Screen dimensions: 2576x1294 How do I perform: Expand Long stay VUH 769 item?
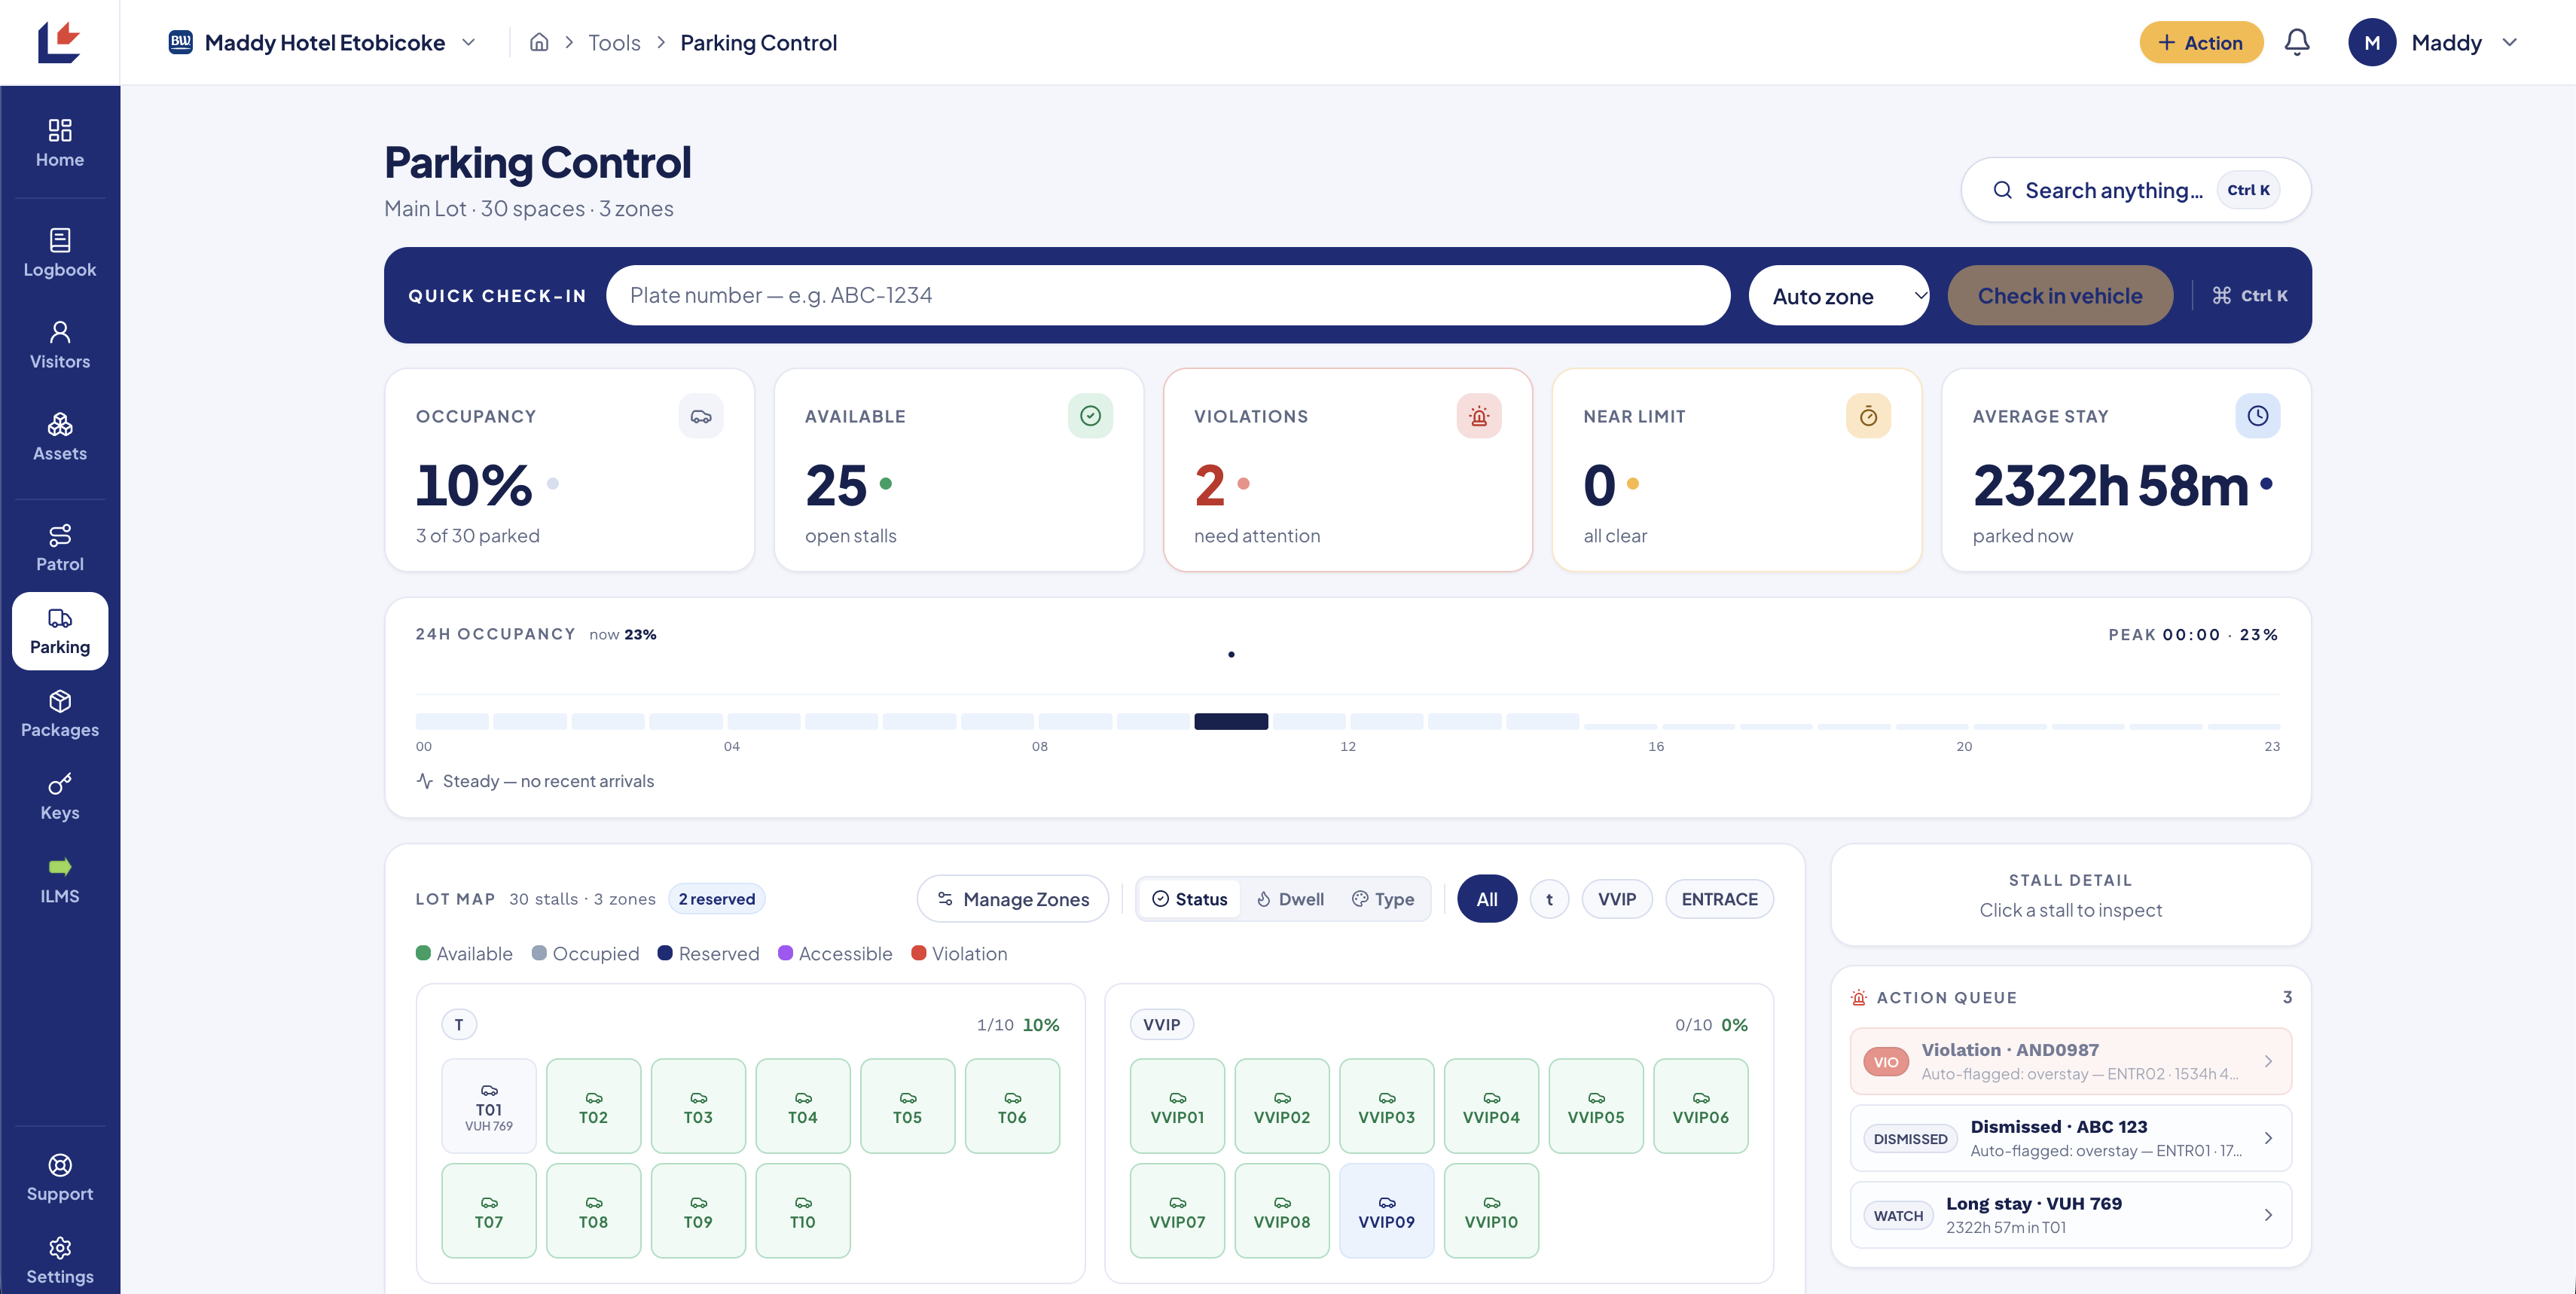(2070, 1215)
